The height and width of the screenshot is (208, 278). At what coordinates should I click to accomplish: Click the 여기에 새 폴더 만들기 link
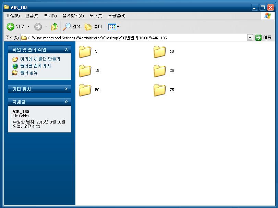tap(40, 59)
